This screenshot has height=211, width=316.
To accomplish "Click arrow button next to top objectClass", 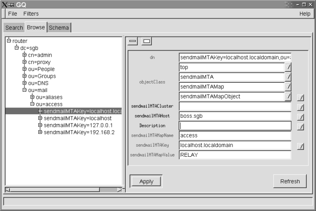I will click(x=288, y=67).
